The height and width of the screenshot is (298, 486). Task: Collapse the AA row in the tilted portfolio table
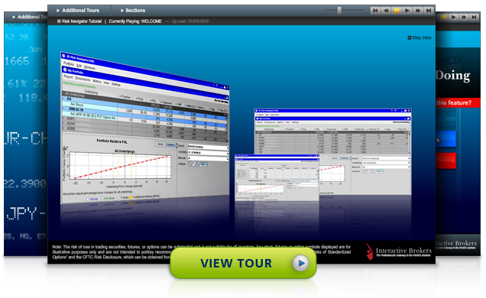[63, 99]
